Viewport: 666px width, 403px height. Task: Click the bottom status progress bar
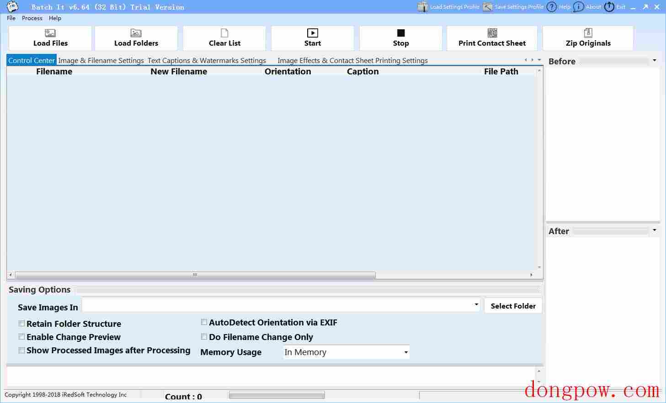point(277,395)
